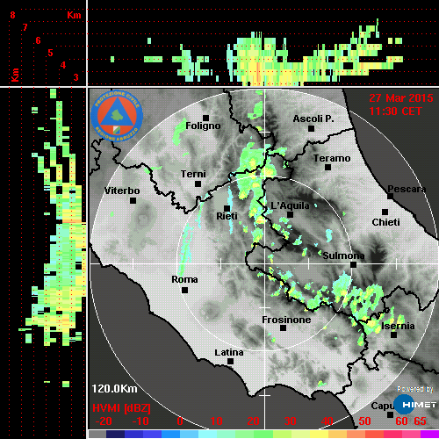Click the 50 dBZ scale value
Viewport: 439px width, 439px height.
click(x=364, y=421)
